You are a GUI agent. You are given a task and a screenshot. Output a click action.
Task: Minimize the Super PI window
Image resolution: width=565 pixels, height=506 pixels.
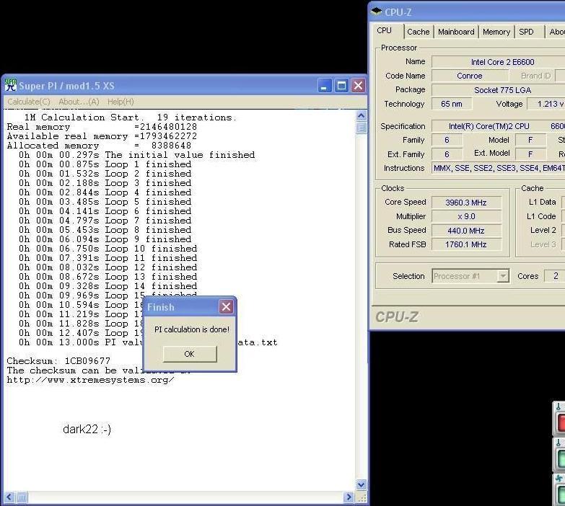click(x=324, y=86)
